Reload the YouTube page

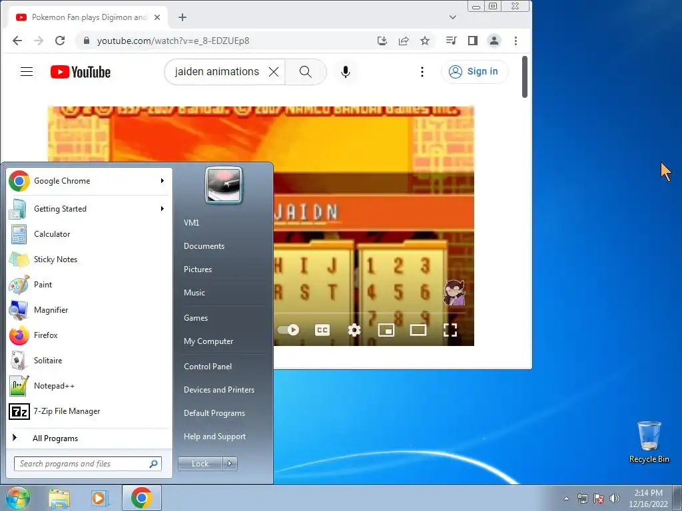pyautogui.click(x=60, y=41)
